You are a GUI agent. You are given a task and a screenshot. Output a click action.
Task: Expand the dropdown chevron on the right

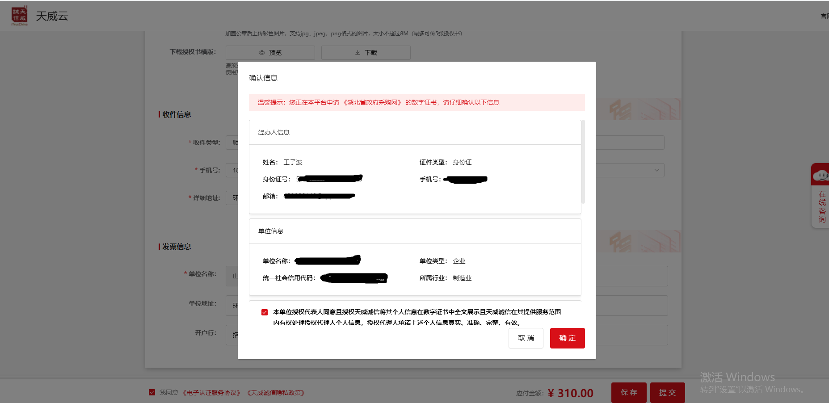[x=656, y=170]
